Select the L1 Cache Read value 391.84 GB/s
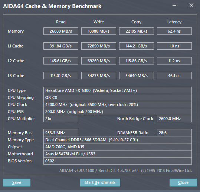The image size is (200, 192). [x=61, y=46]
